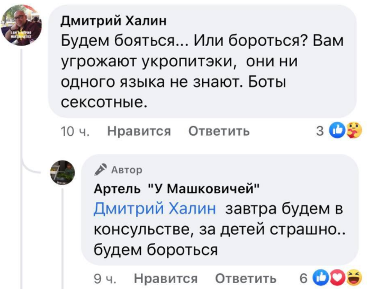The image size is (368, 289).
Task: Click the blue Дмитрий Халин mention in the reply
Action: point(155,208)
